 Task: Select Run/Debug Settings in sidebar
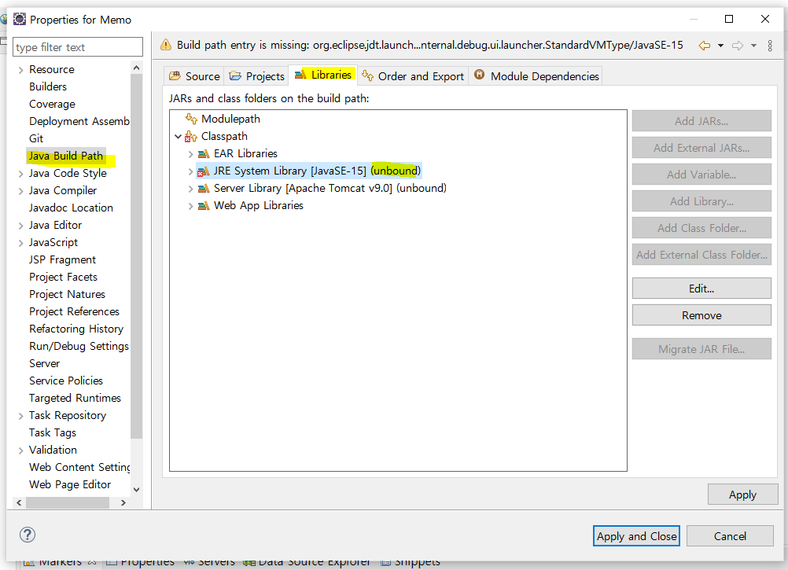pos(79,347)
